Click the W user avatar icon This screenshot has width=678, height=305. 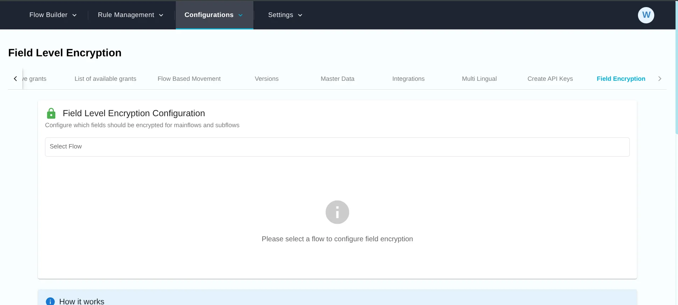(x=646, y=15)
